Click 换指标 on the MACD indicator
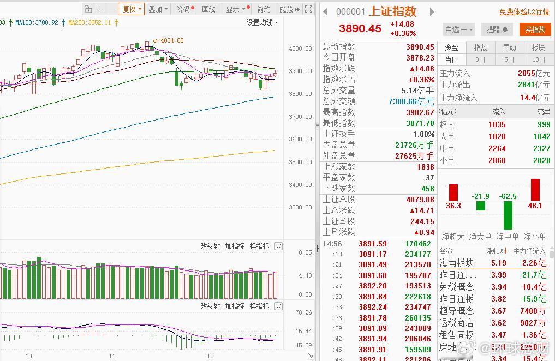 click(260, 306)
